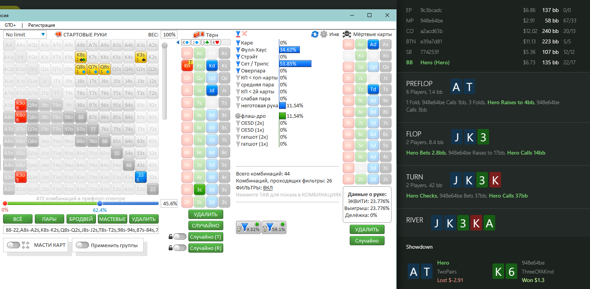Enable the средняя пара filter funnel
Screen dimensions: 590x289
coord(238,84)
